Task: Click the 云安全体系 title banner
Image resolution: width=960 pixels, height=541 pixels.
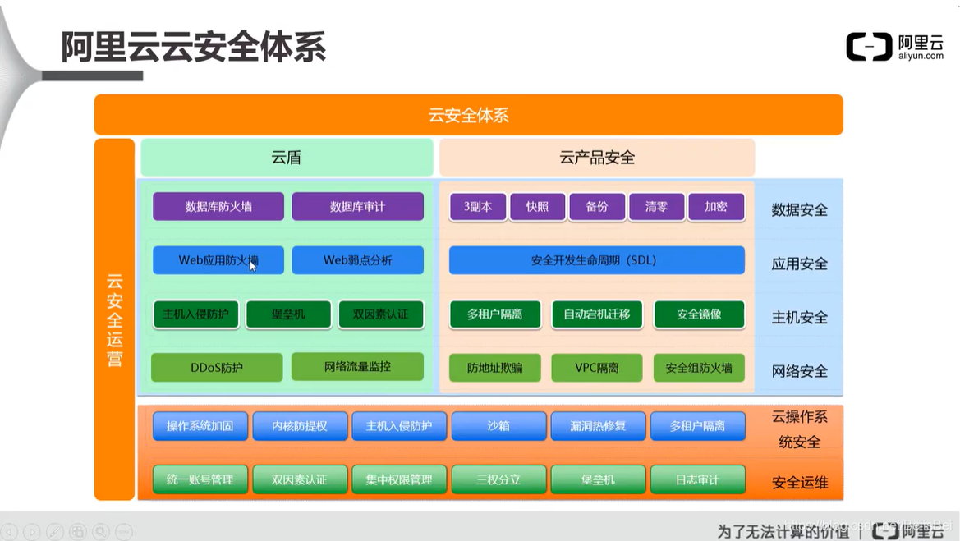Action: (469, 114)
